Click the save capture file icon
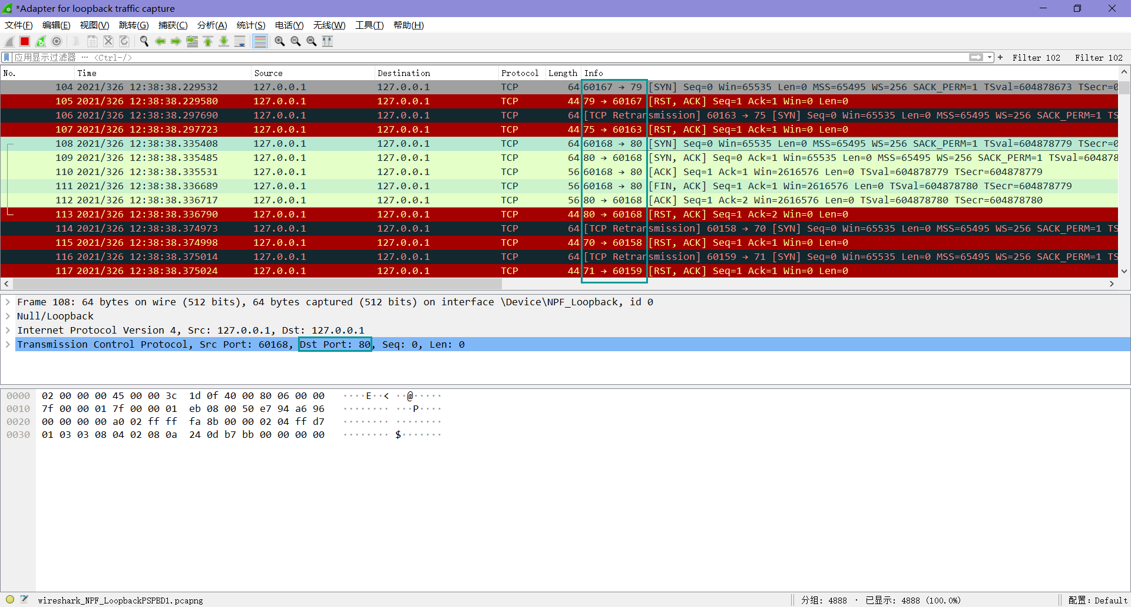The width and height of the screenshot is (1131, 607). coord(92,41)
